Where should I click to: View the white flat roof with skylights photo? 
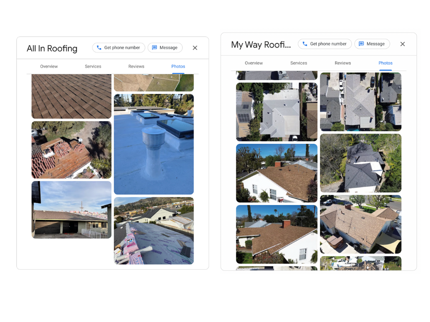pos(154,145)
